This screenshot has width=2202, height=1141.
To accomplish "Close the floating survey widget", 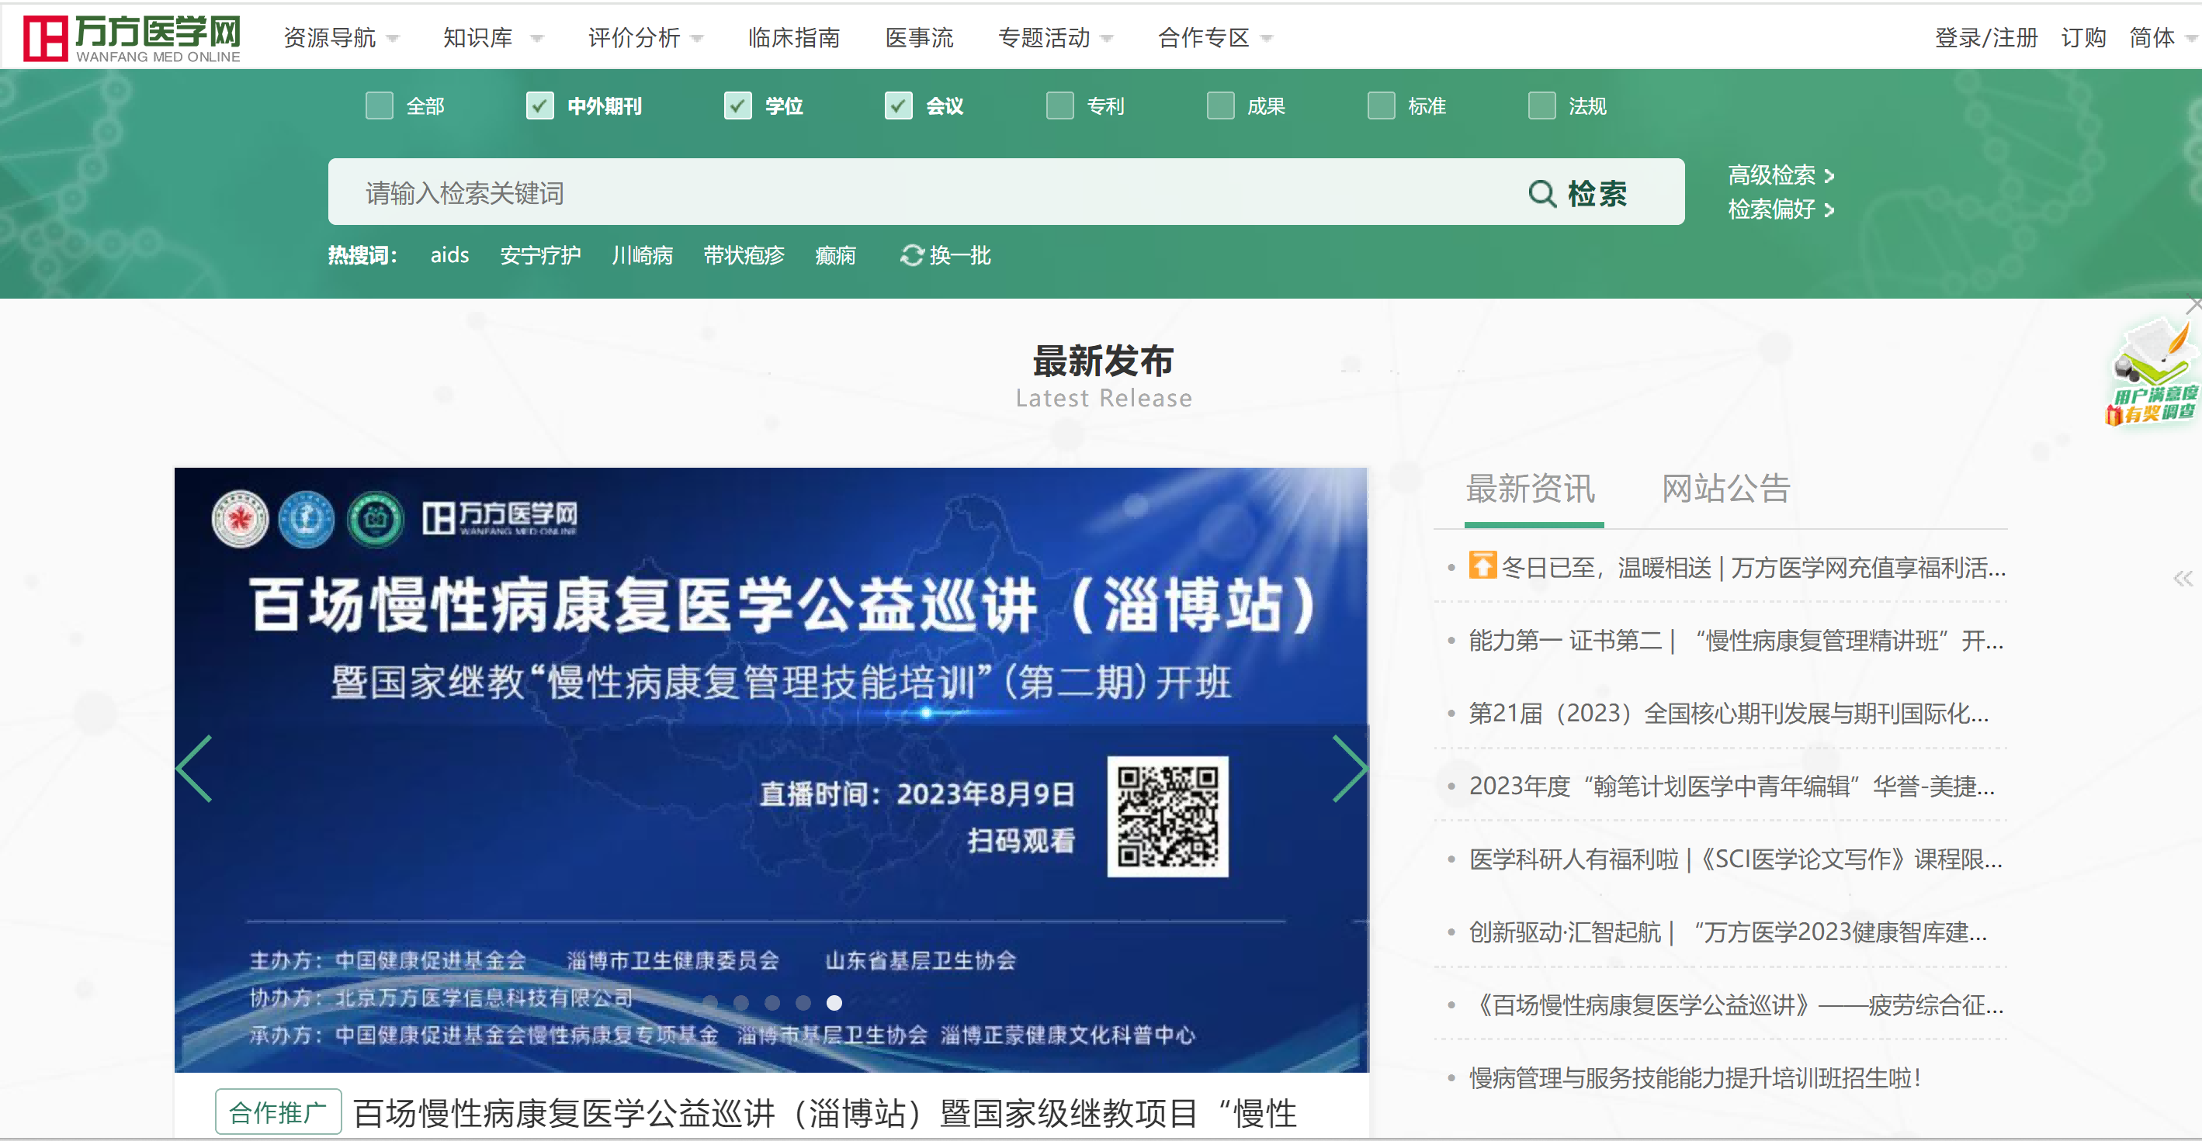I will click(x=2193, y=304).
